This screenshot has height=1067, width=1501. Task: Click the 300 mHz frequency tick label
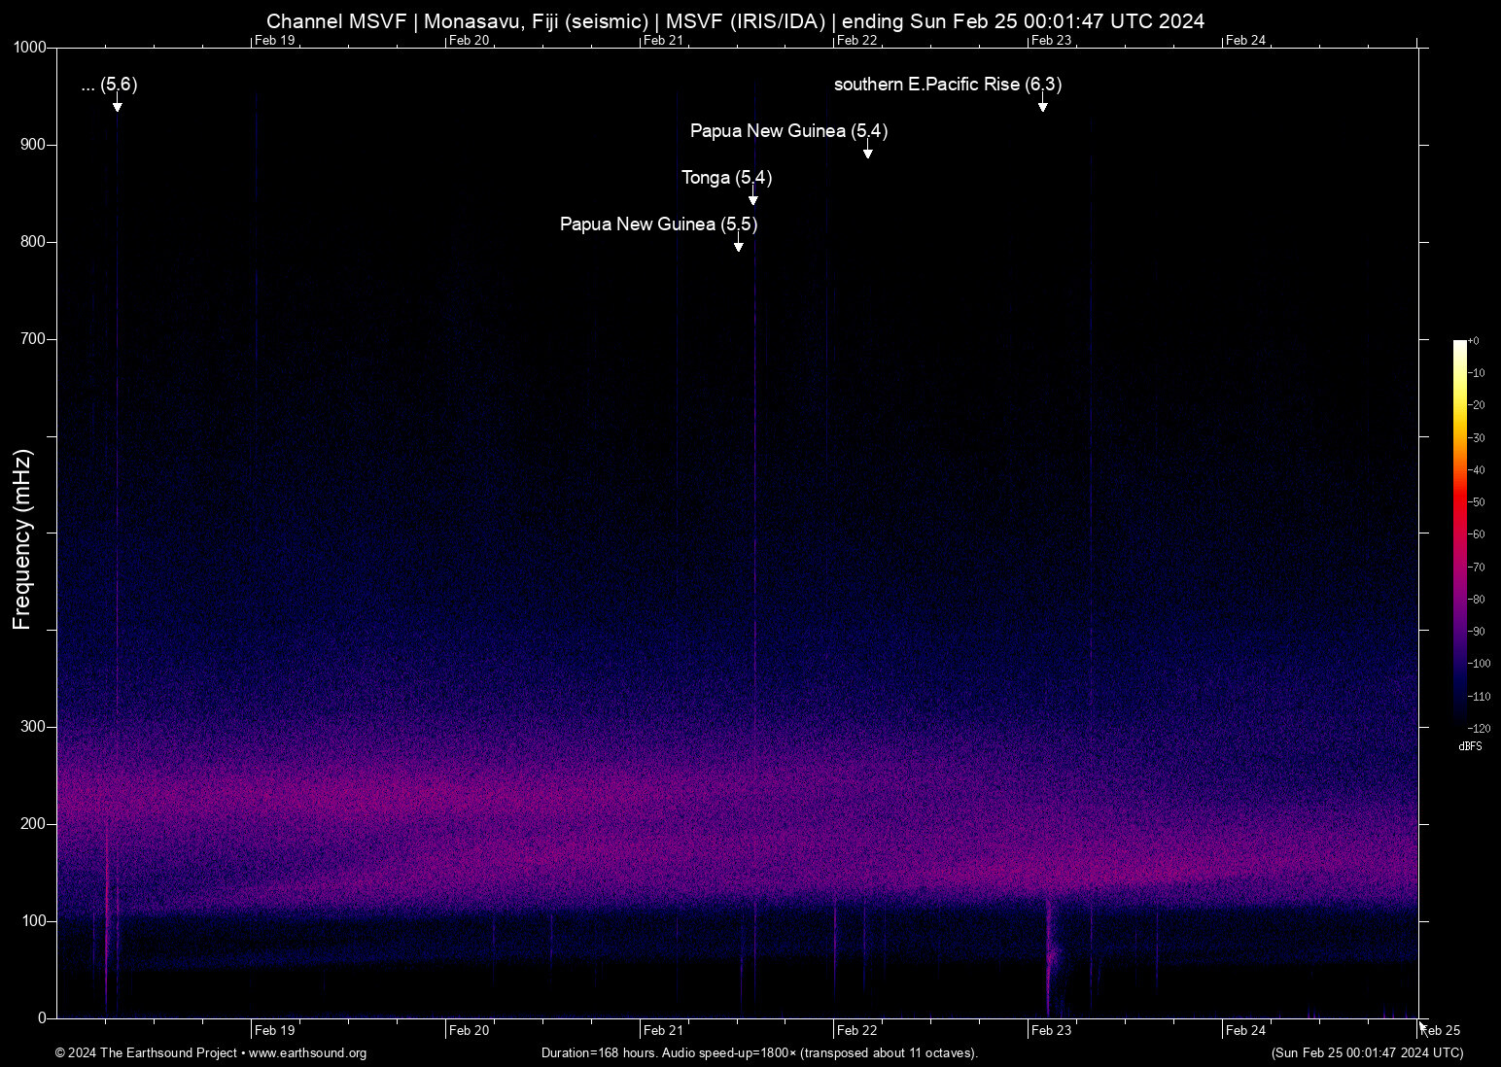[x=33, y=727]
